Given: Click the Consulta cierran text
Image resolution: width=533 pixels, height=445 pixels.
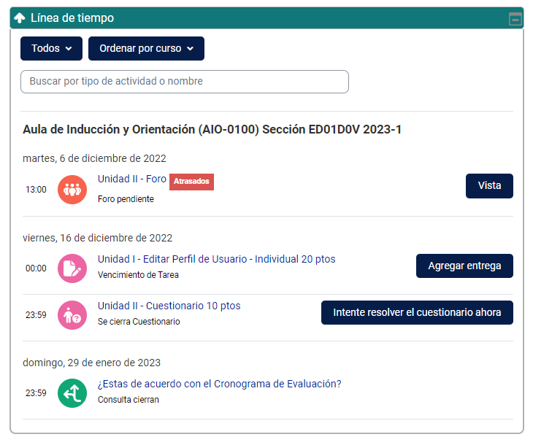Looking at the screenshot, I should 129,400.
